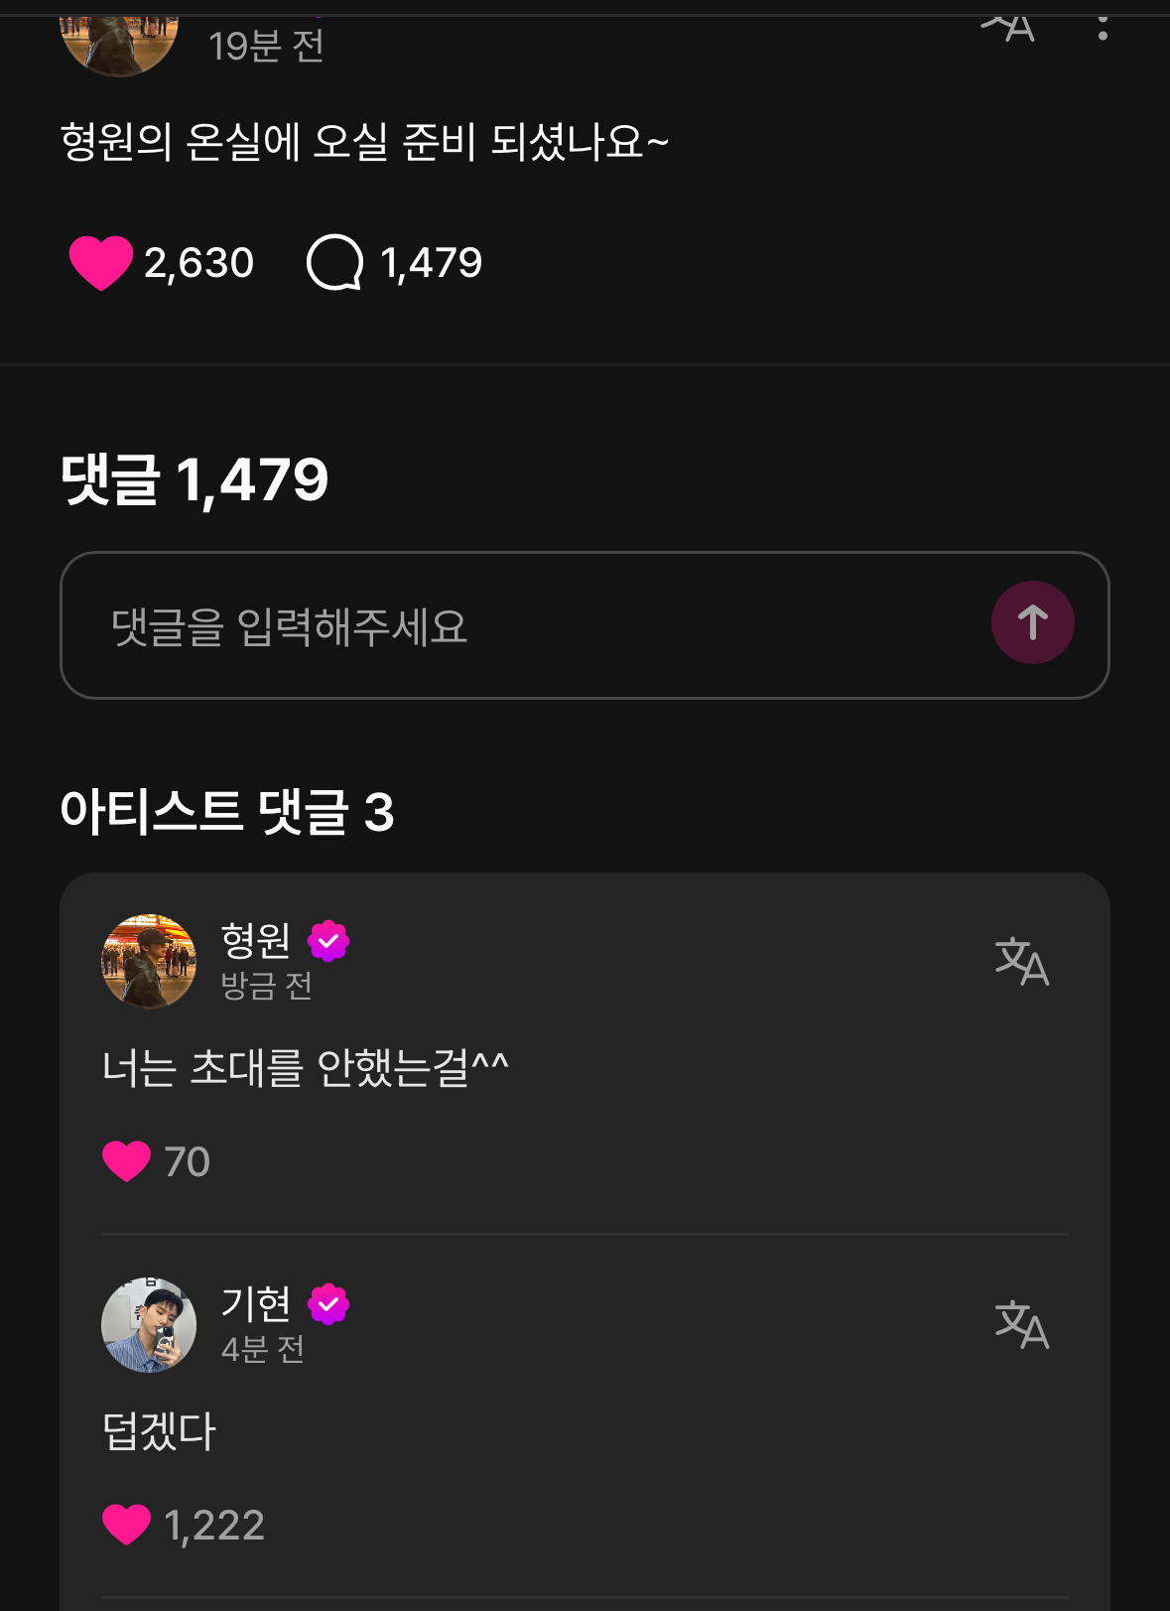
Task: Submit comment with the arrow button
Action: tap(1032, 622)
